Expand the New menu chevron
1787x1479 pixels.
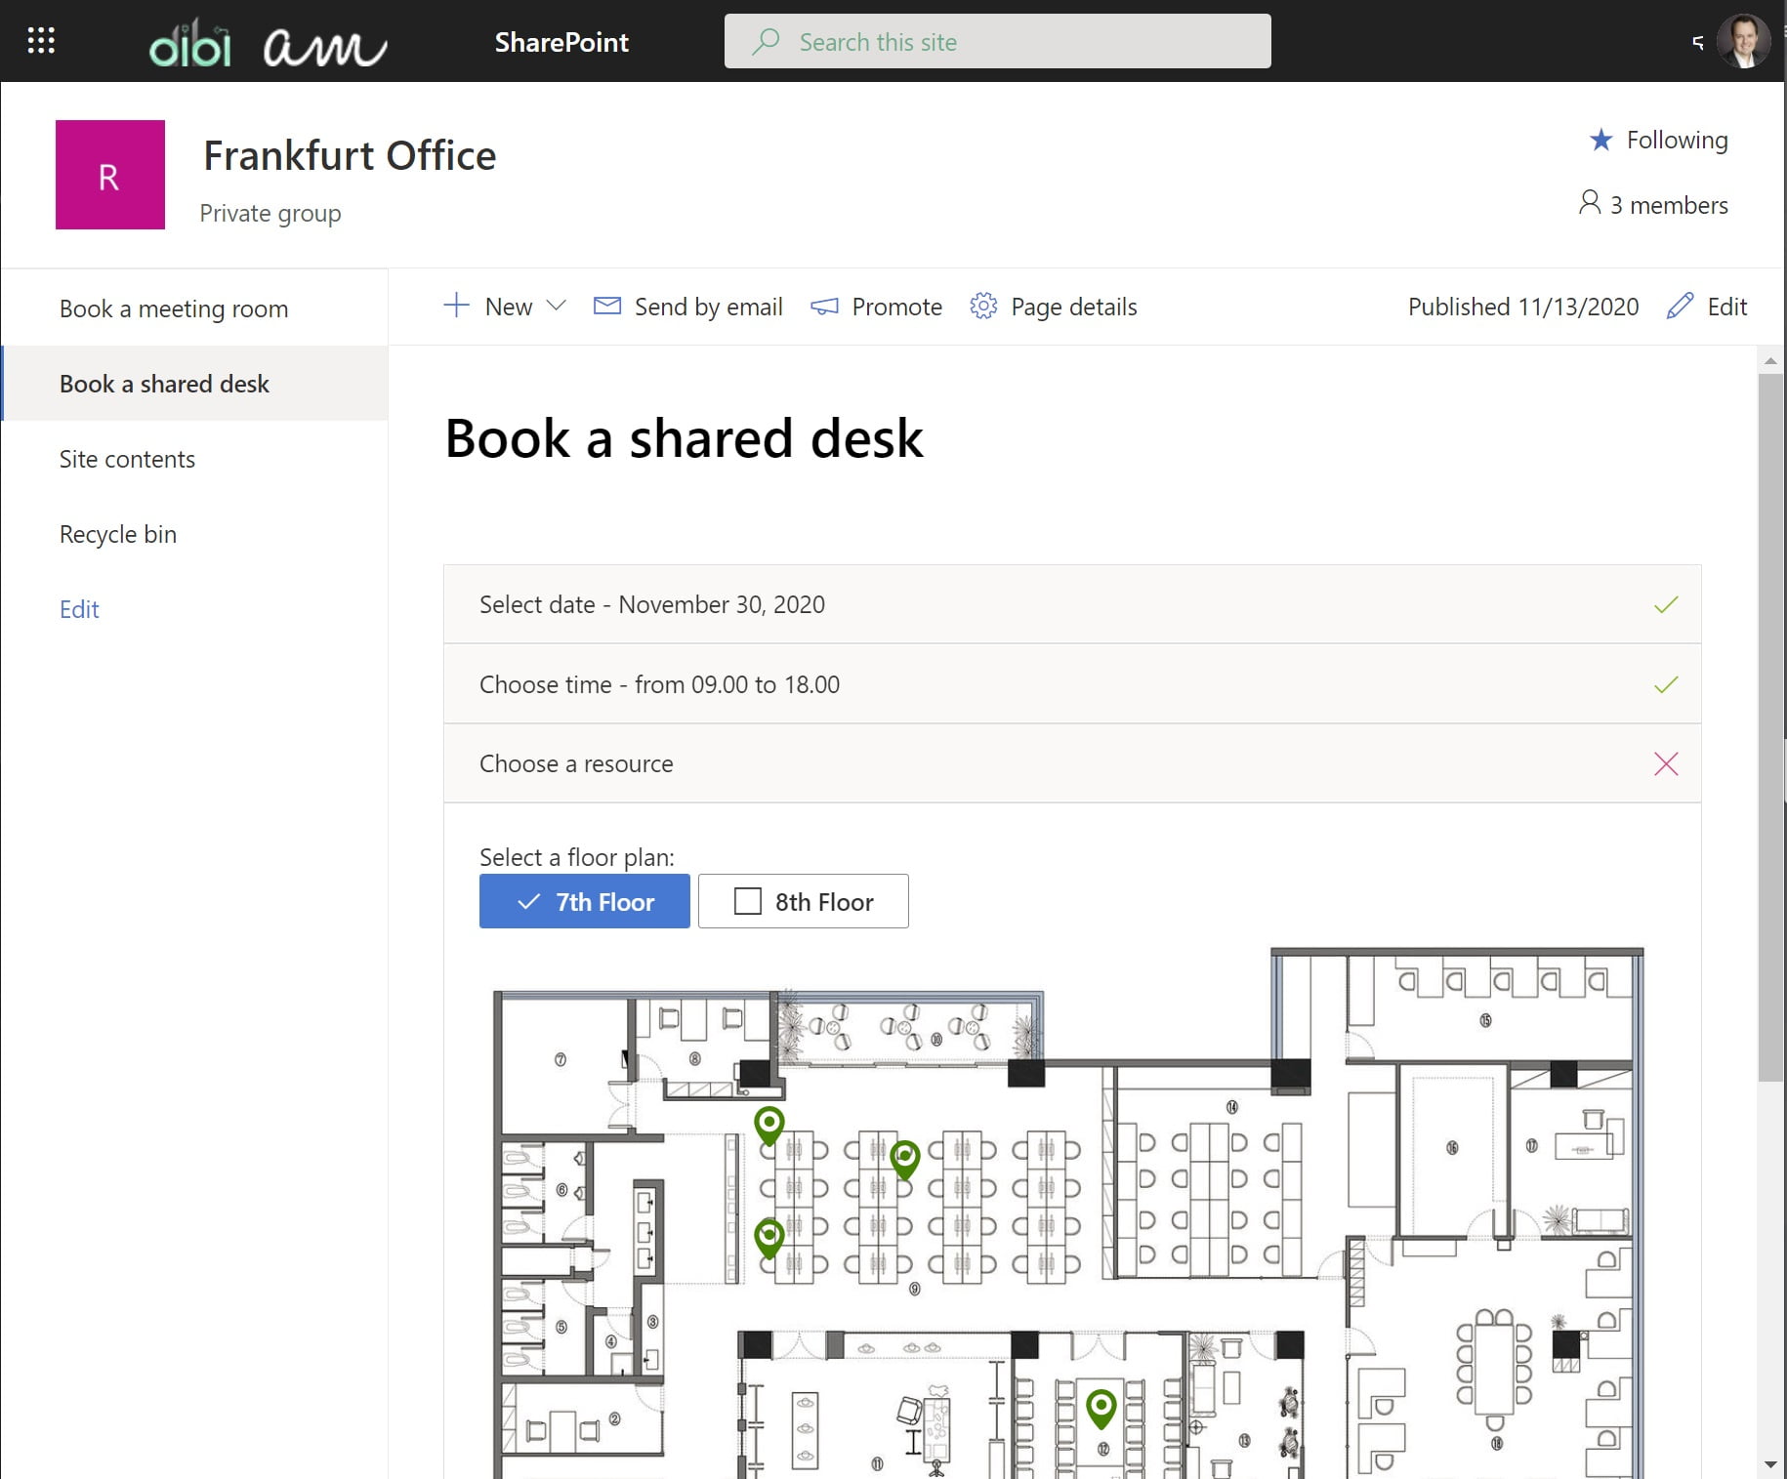click(x=558, y=306)
